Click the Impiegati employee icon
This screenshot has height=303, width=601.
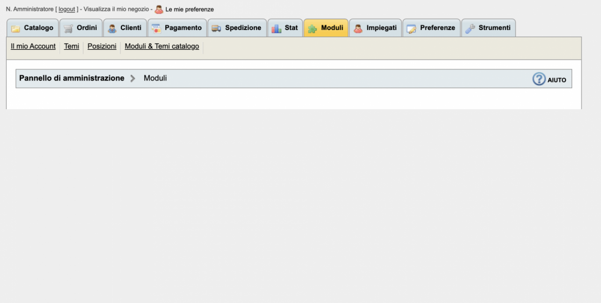click(x=358, y=29)
